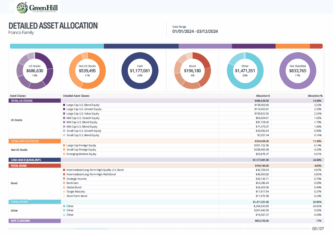This screenshot has height=234, width=333.
Task: Click the dark purple allocation bar segment
Action: tap(254, 46)
